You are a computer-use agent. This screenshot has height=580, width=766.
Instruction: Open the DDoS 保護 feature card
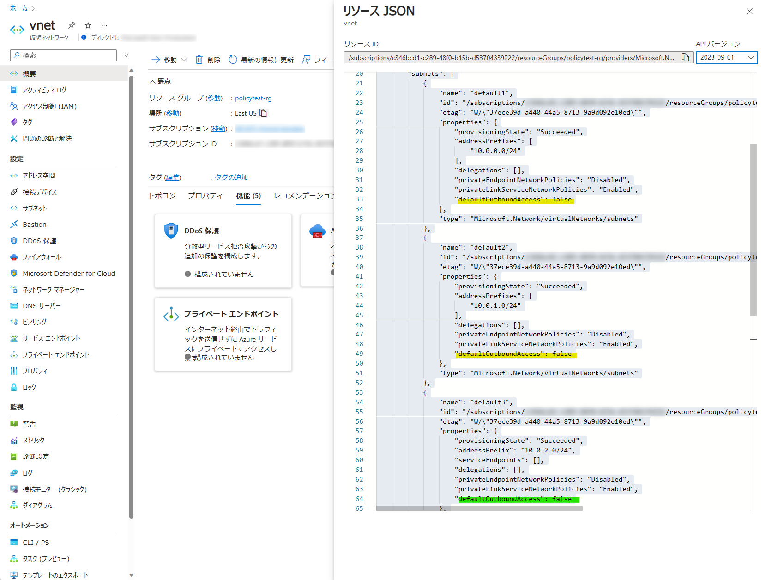(x=223, y=251)
